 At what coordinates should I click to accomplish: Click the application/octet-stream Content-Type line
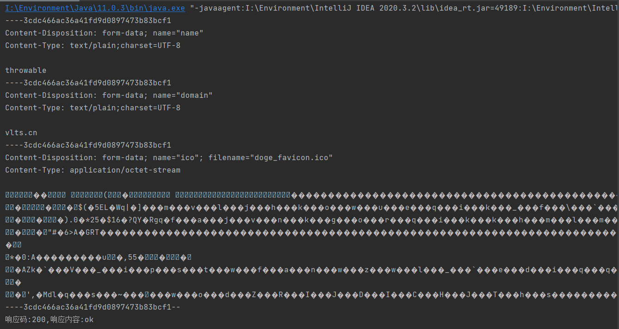click(93, 170)
